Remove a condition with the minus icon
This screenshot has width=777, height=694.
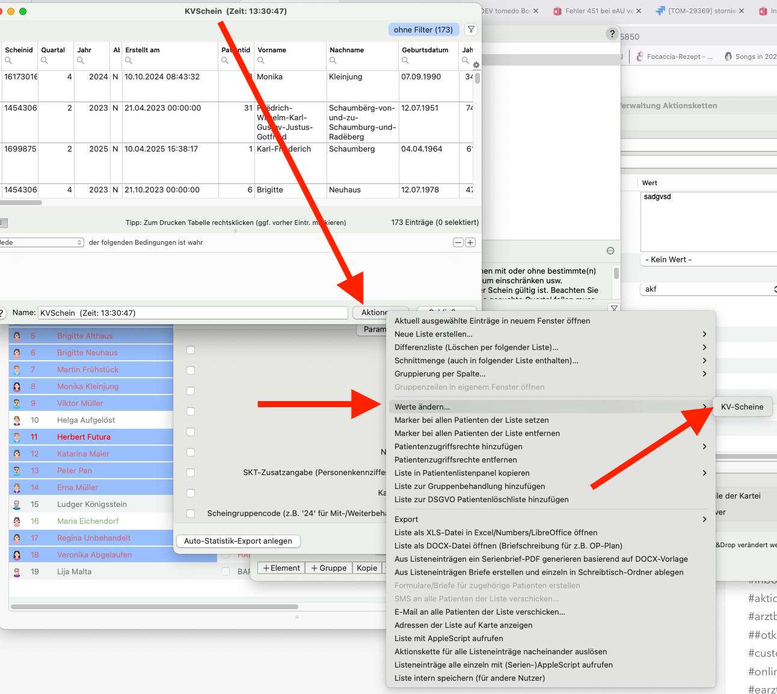tap(458, 242)
